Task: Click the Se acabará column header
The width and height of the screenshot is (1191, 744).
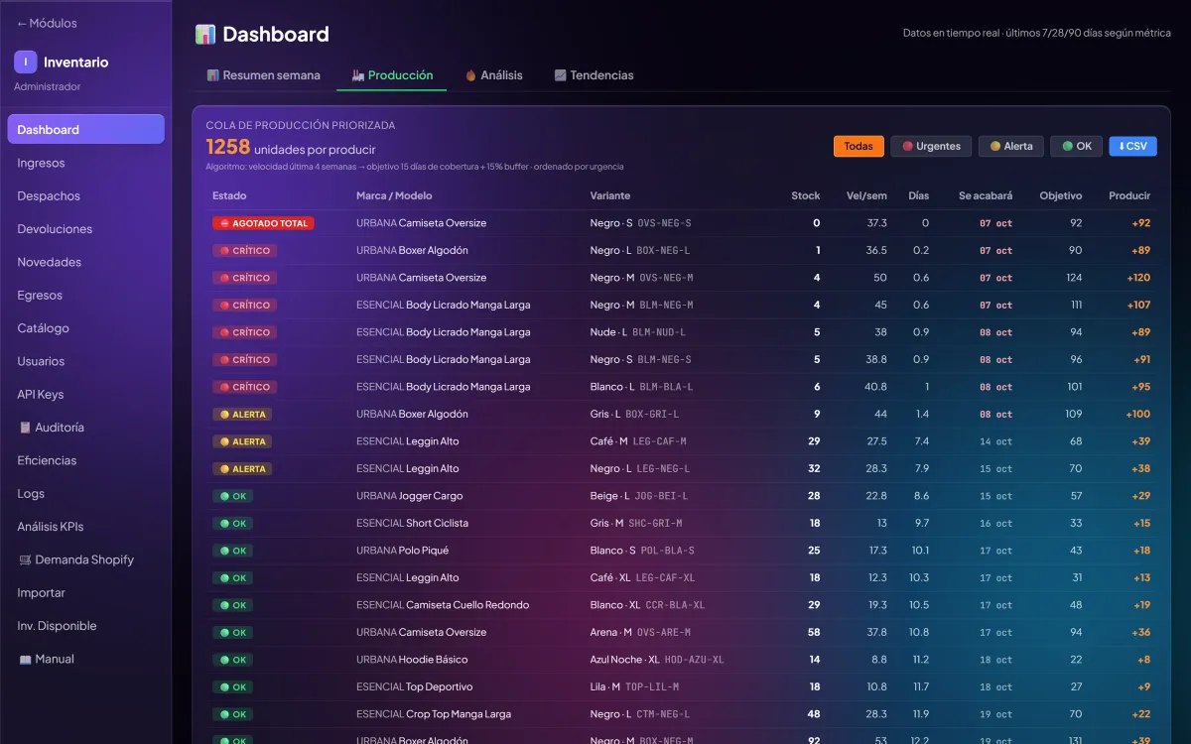Action: (x=986, y=195)
